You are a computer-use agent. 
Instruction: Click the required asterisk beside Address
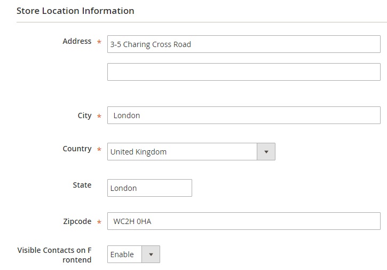(x=99, y=42)
